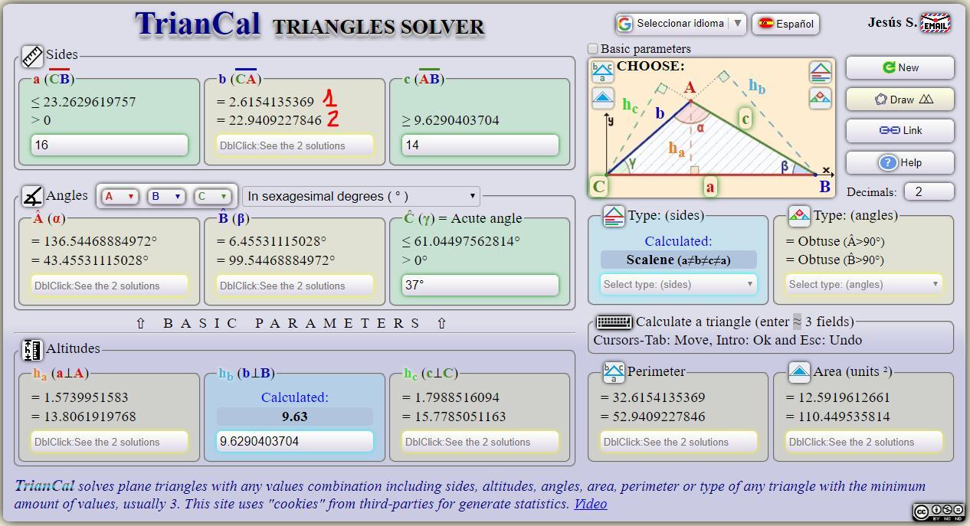
Task: Click the angle B input field
Action: (295, 286)
